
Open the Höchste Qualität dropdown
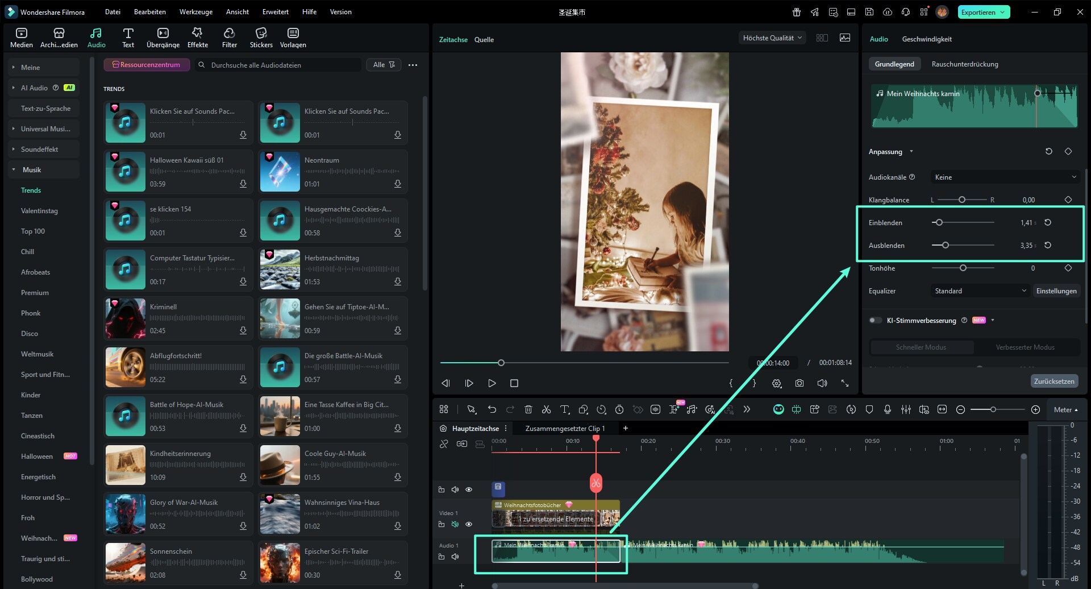[772, 38]
